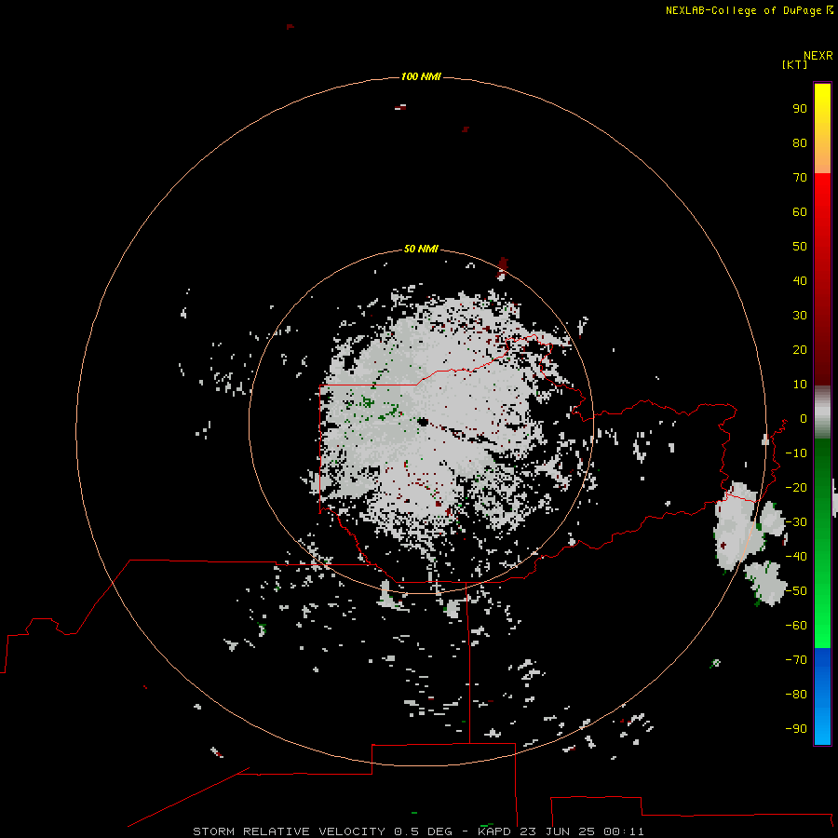
Task: Click the positive 10 scale value
Action: click(800, 385)
